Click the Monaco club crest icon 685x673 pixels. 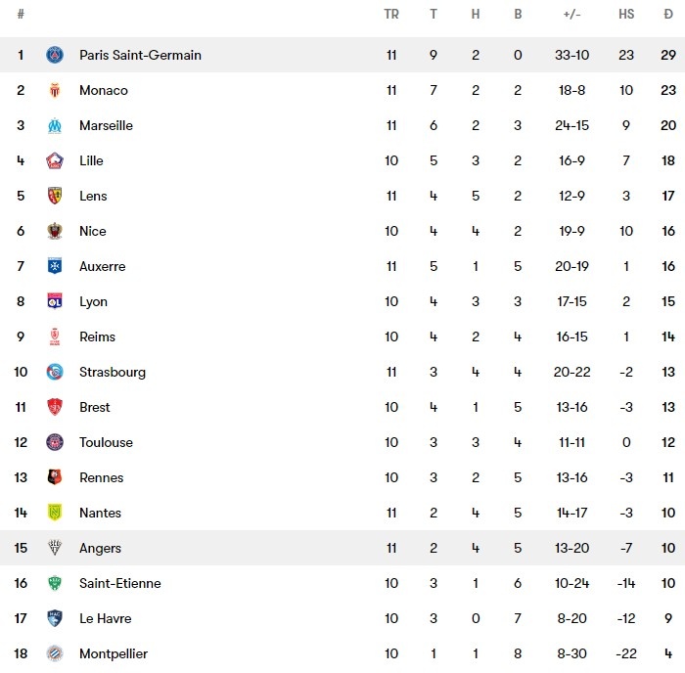55,90
